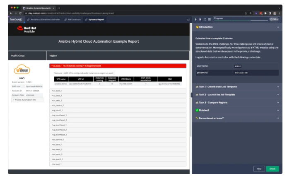
Task: Expand the eu_west_3 region row
Action: click(118, 154)
